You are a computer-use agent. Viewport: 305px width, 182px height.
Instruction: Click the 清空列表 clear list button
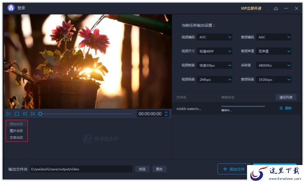click(x=286, y=97)
